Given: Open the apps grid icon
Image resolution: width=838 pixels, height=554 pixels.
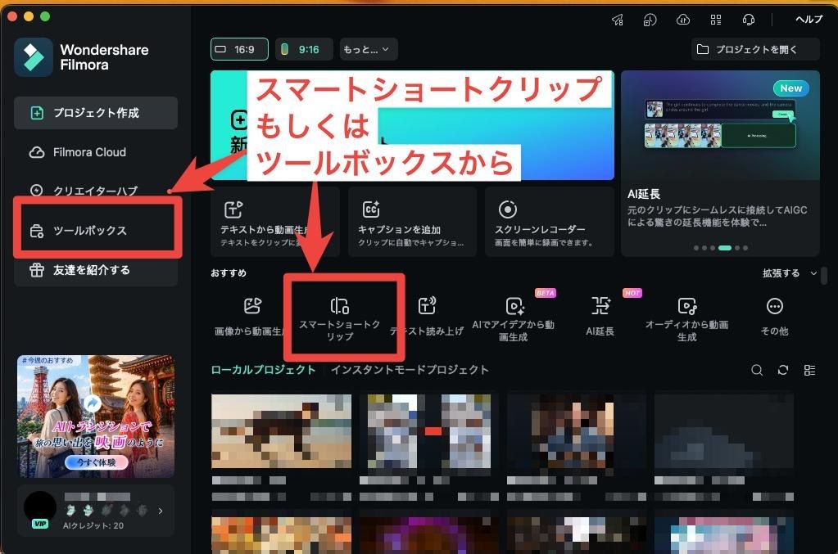Looking at the screenshot, I should tap(716, 20).
